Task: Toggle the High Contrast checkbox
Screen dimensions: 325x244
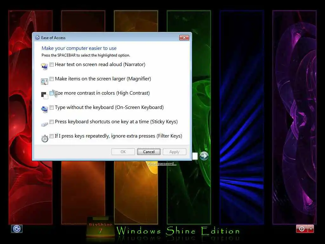Action: (51, 93)
